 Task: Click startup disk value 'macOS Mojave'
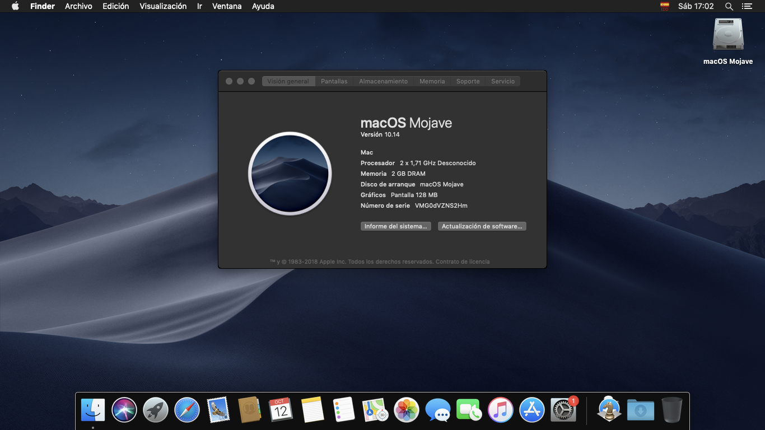(442, 184)
